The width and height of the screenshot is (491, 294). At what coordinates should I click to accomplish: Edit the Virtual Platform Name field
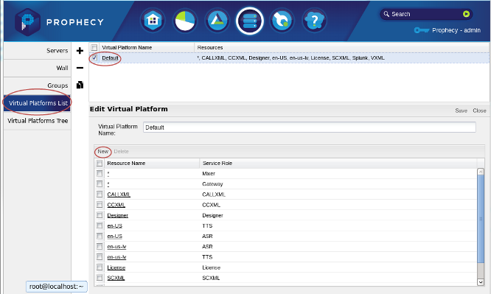click(310, 127)
